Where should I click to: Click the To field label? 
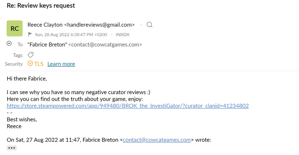pyautogui.click(x=20, y=44)
